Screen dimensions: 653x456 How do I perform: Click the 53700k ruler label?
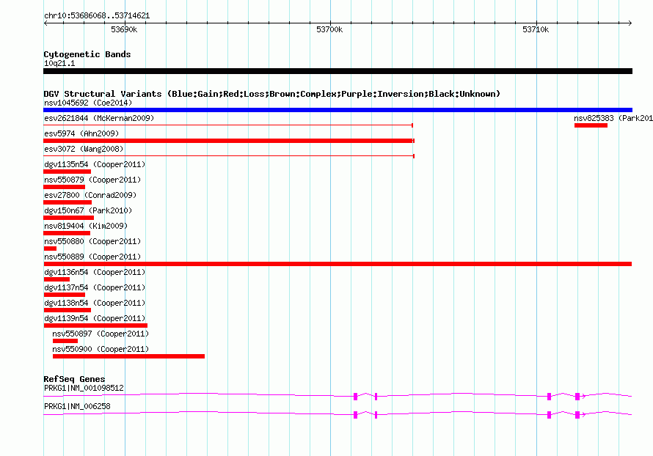coord(329,29)
